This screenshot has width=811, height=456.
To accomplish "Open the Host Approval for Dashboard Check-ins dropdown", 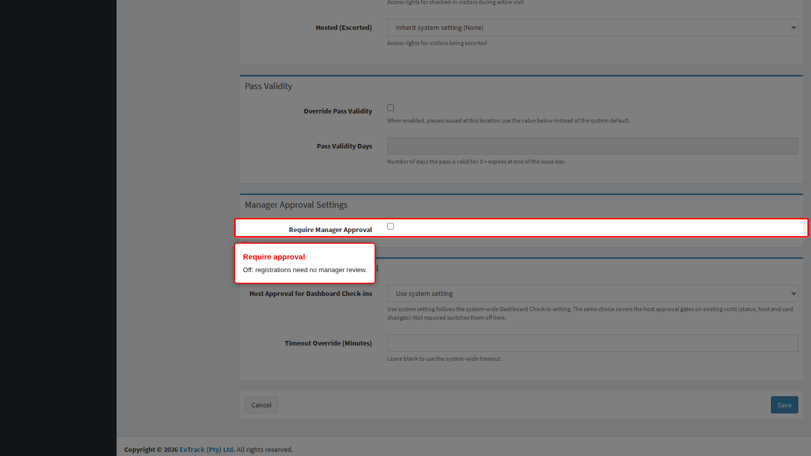I will (593, 293).
